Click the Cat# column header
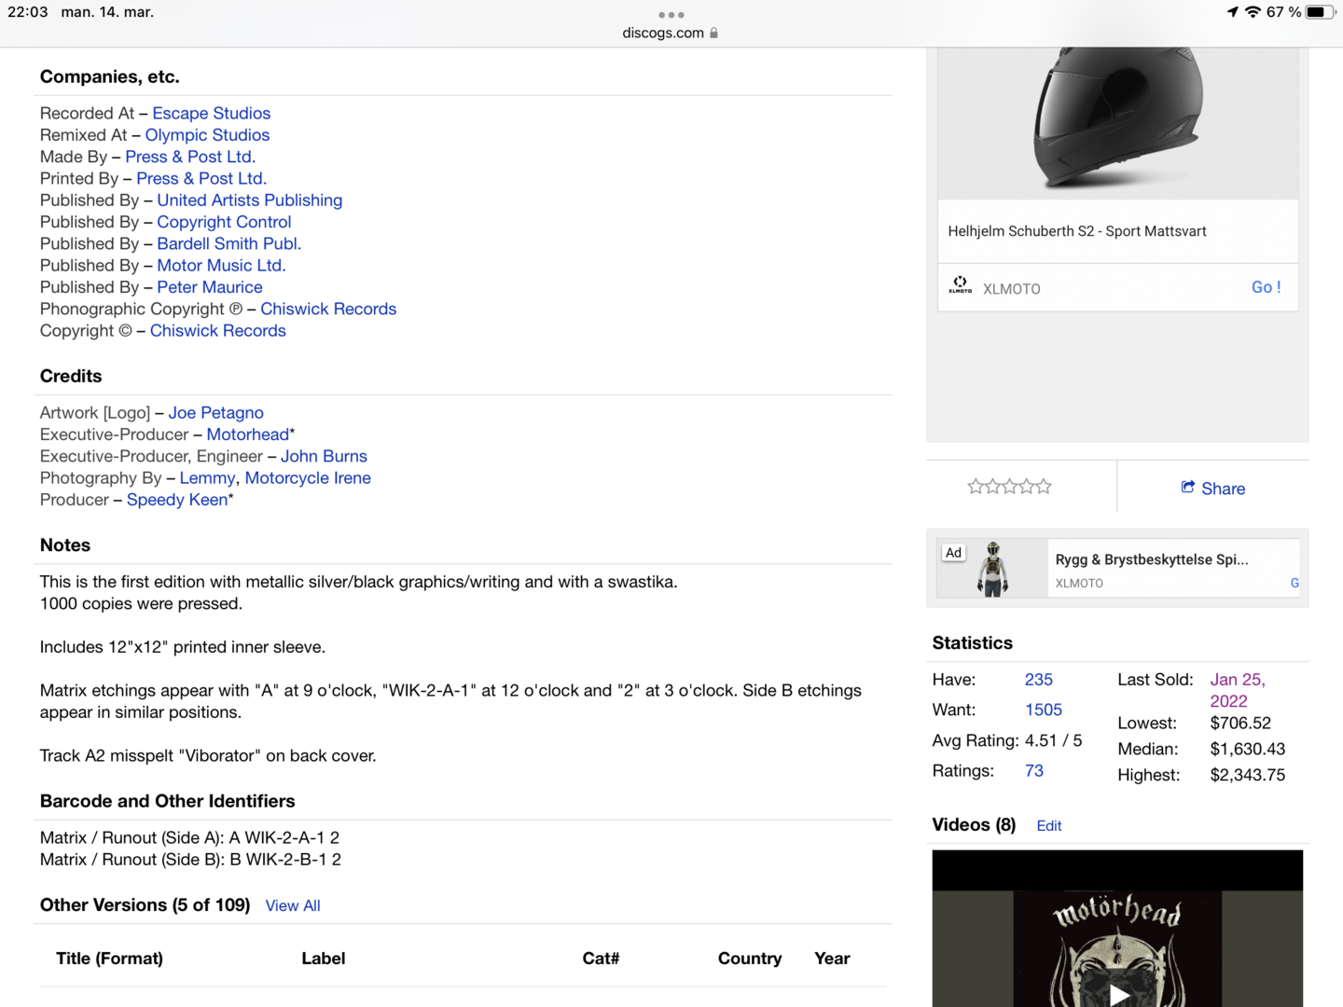 [601, 959]
